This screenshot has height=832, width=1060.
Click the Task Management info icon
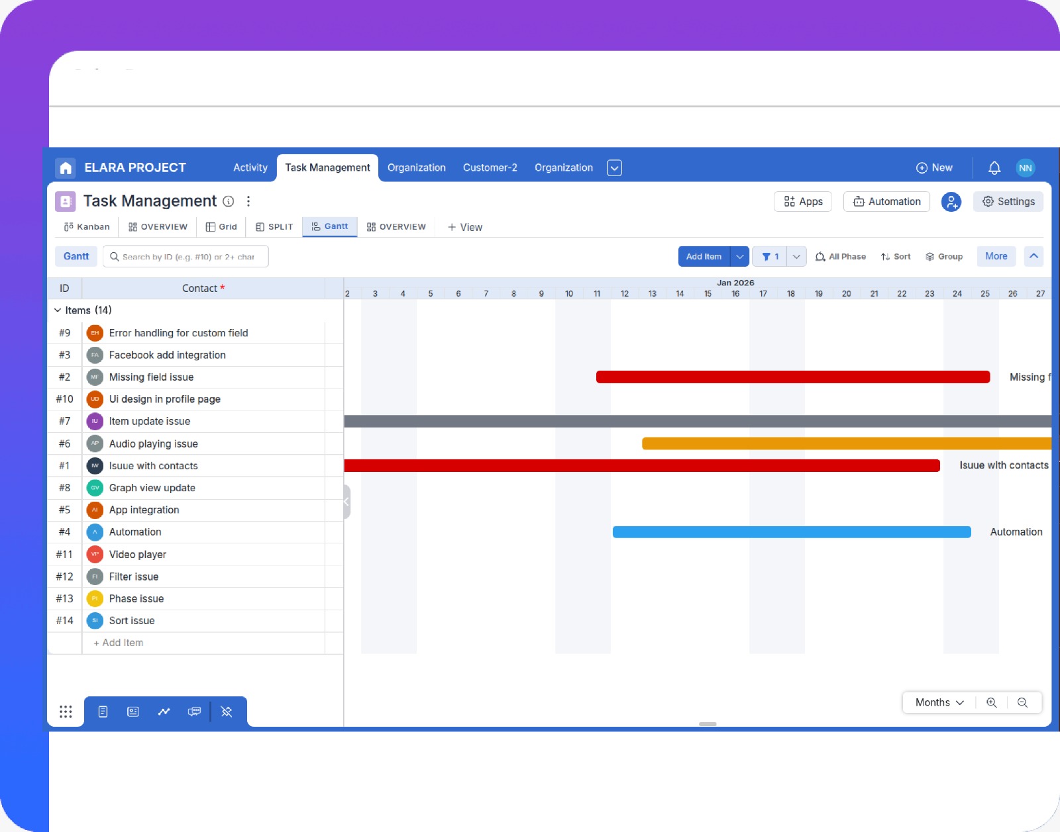[229, 201]
